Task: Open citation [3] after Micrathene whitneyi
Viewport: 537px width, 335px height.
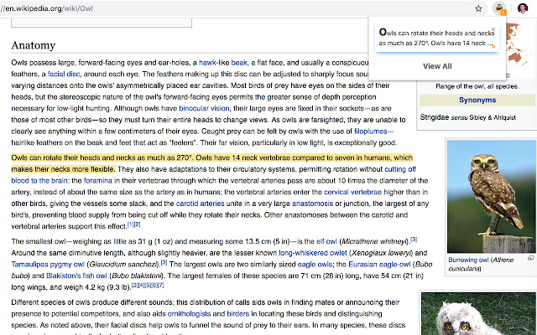Action: (414, 240)
